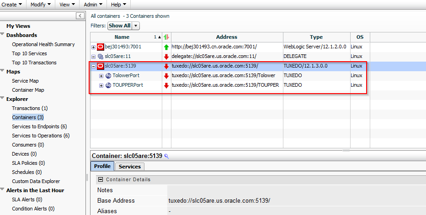Click the Base Address value in Container Details
This screenshot has height=215, width=426.
219,200
